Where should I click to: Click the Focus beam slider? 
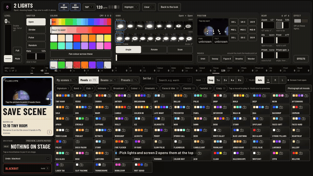point(282,25)
